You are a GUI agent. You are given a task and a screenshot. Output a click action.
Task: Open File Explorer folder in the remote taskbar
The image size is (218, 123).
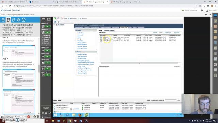pyautogui.click(x=74, y=115)
